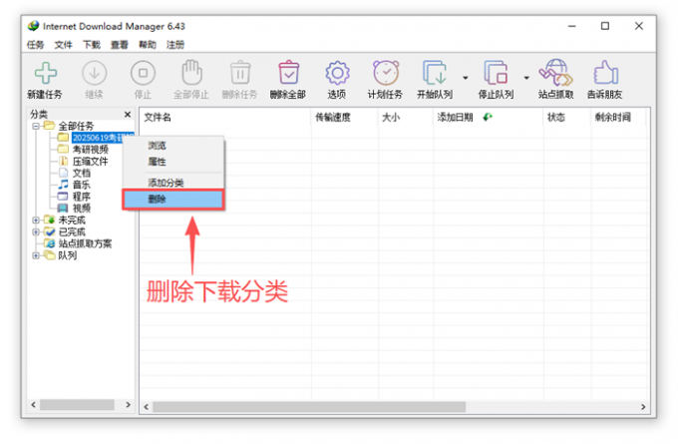Screen dimensions: 678x444
Task: Click the download list scrollbar right arrow
Action: [643, 407]
